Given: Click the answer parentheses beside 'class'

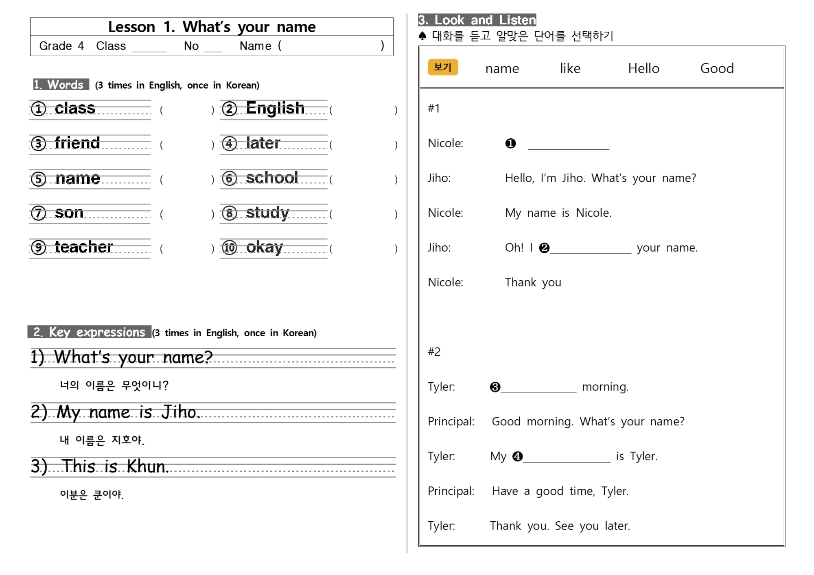Looking at the screenshot, I should [x=187, y=110].
